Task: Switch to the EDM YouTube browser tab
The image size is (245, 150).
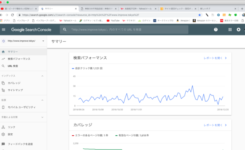Action: click(19, 9)
